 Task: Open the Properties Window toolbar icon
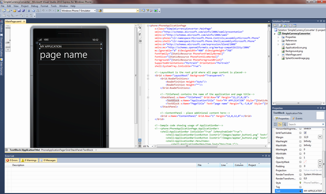[x=147, y=11]
